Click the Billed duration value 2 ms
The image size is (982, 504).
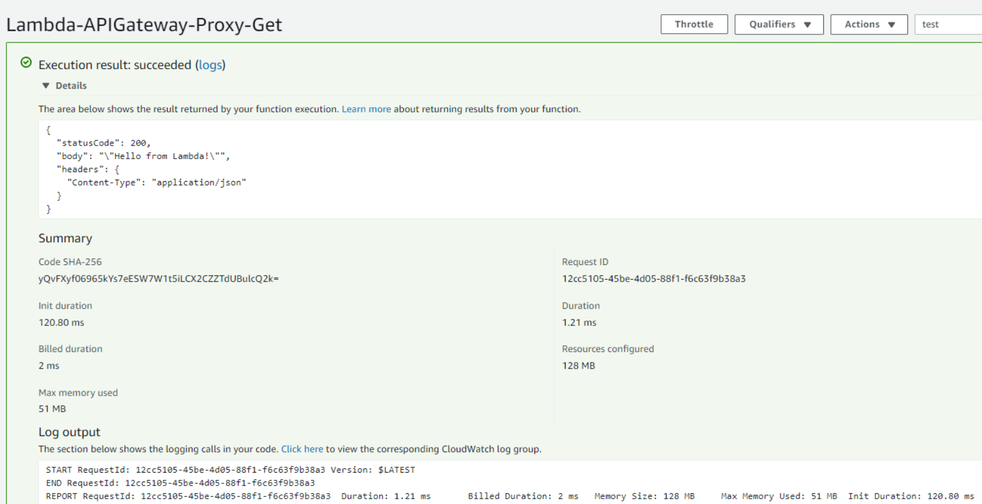(x=49, y=366)
